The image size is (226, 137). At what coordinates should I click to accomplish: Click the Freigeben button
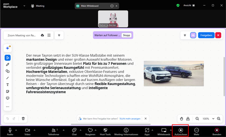(206, 35)
